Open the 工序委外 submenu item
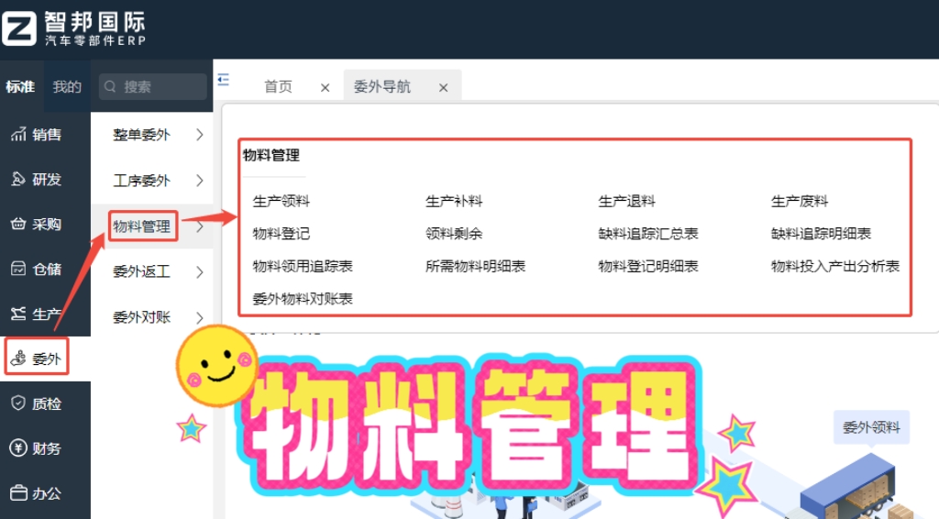The image size is (939, 519). pos(142,181)
